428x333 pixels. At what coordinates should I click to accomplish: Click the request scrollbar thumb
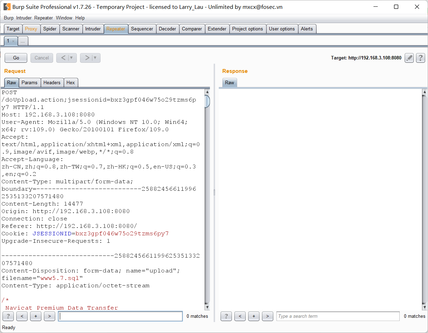pyautogui.click(x=207, y=101)
